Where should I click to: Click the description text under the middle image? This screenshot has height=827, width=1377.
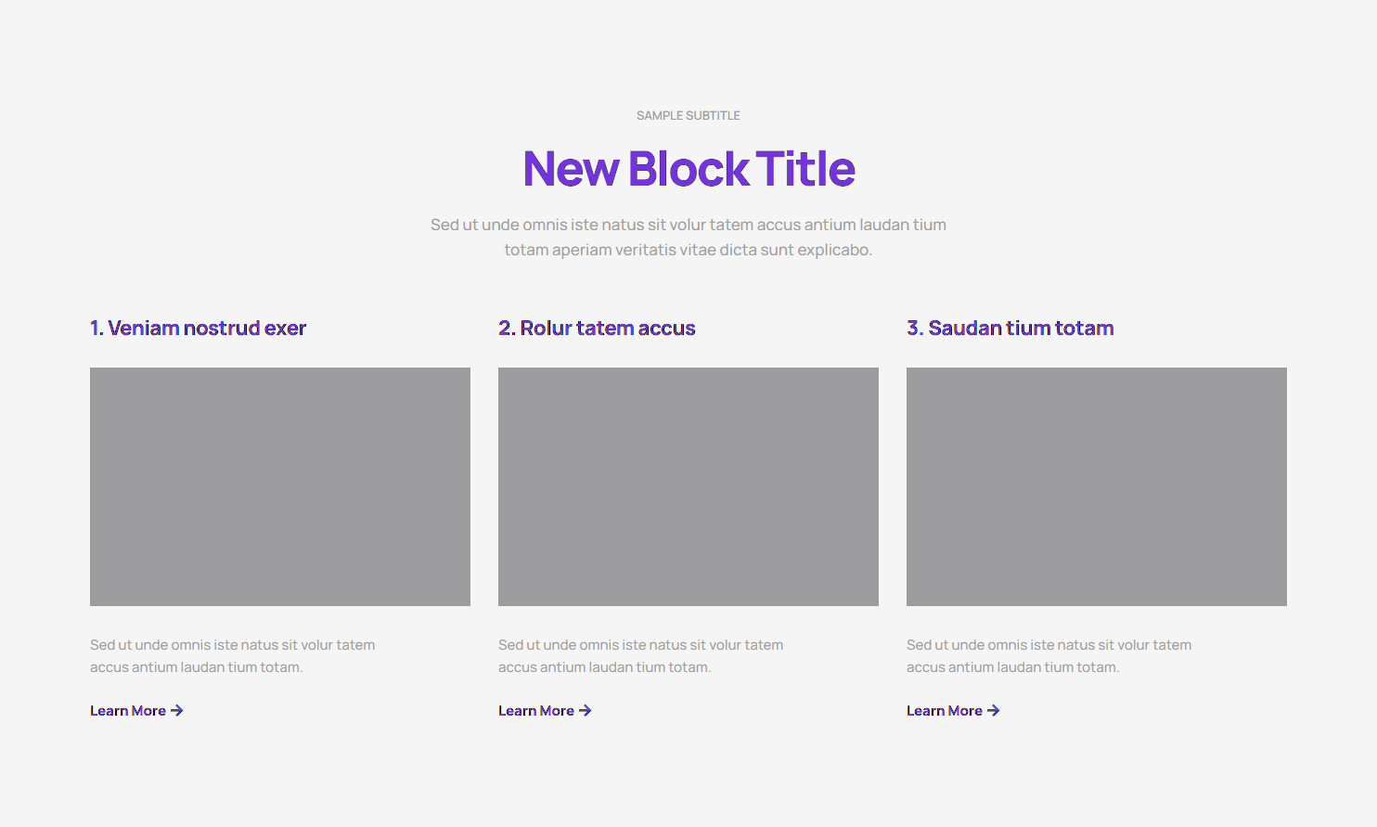640,655
